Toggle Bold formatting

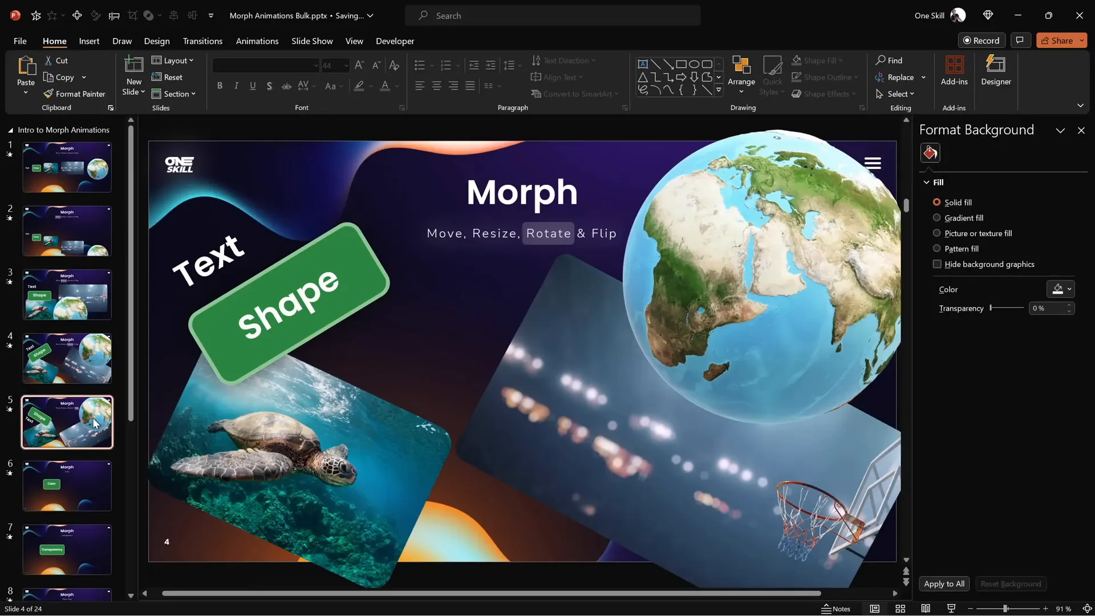pos(220,86)
